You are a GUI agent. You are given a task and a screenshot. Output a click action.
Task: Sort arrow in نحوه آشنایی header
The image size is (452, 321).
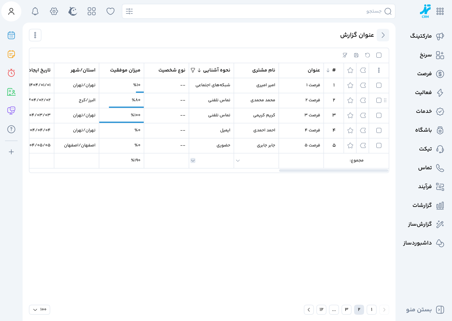tap(199, 70)
